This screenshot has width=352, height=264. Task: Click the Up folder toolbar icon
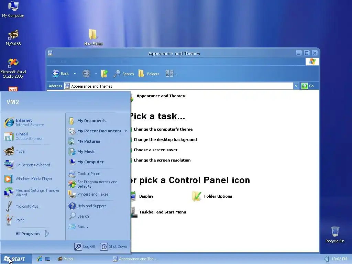coord(104,74)
